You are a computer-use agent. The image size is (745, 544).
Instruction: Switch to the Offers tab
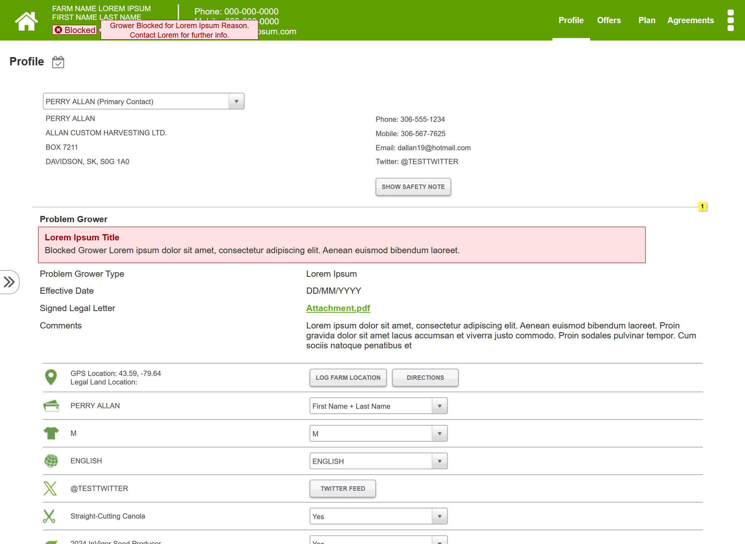[x=609, y=20]
